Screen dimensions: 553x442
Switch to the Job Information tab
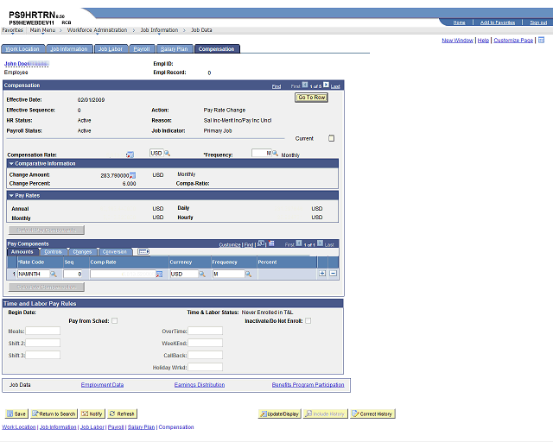pos(69,49)
